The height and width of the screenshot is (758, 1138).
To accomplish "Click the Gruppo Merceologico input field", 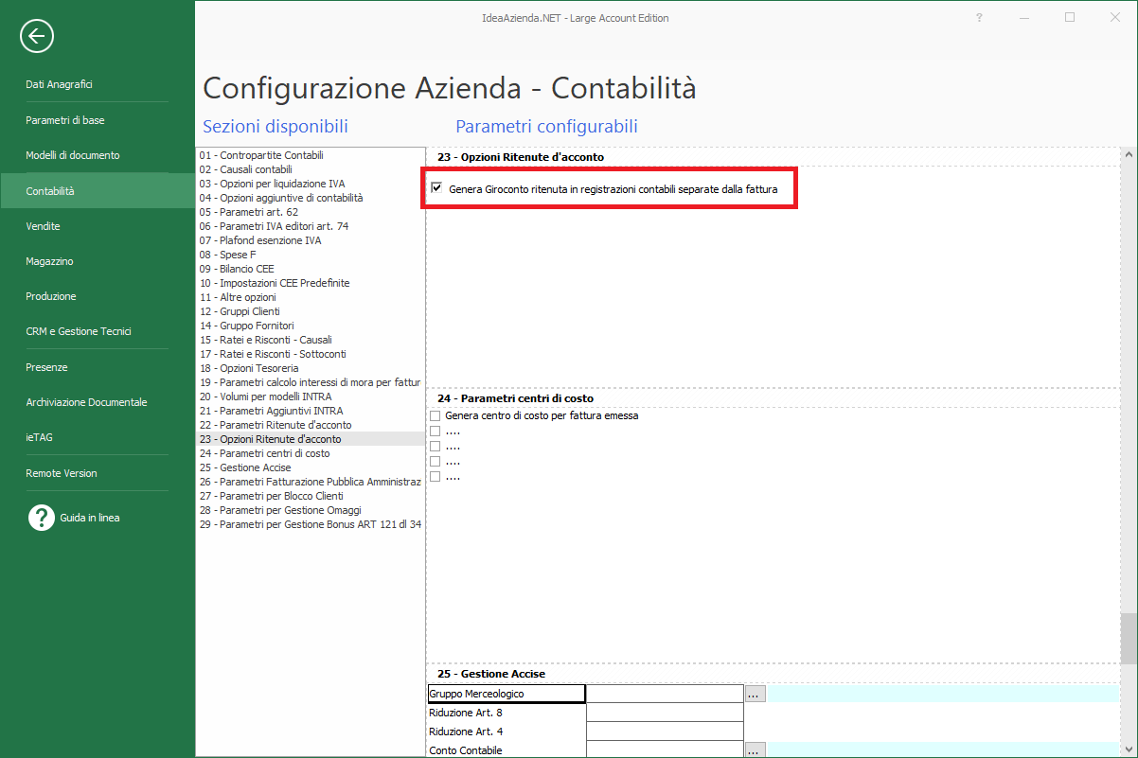I will [x=665, y=694].
